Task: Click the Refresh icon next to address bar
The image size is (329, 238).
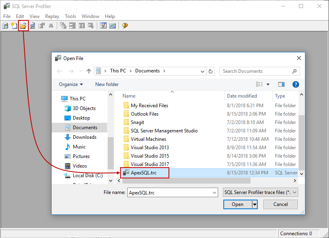Action: click(211, 71)
